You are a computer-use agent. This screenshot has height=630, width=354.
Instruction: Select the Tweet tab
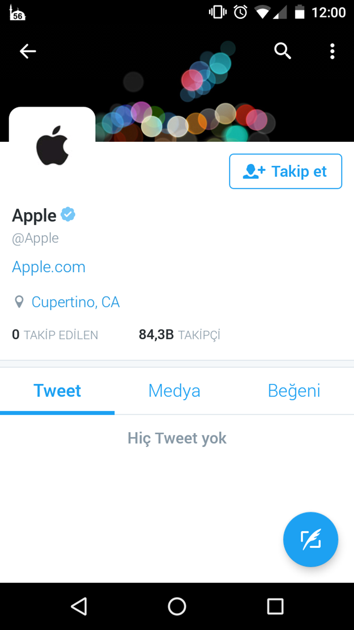click(57, 391)
